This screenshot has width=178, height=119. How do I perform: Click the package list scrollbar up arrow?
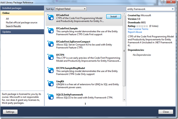(x=124, y=14)
